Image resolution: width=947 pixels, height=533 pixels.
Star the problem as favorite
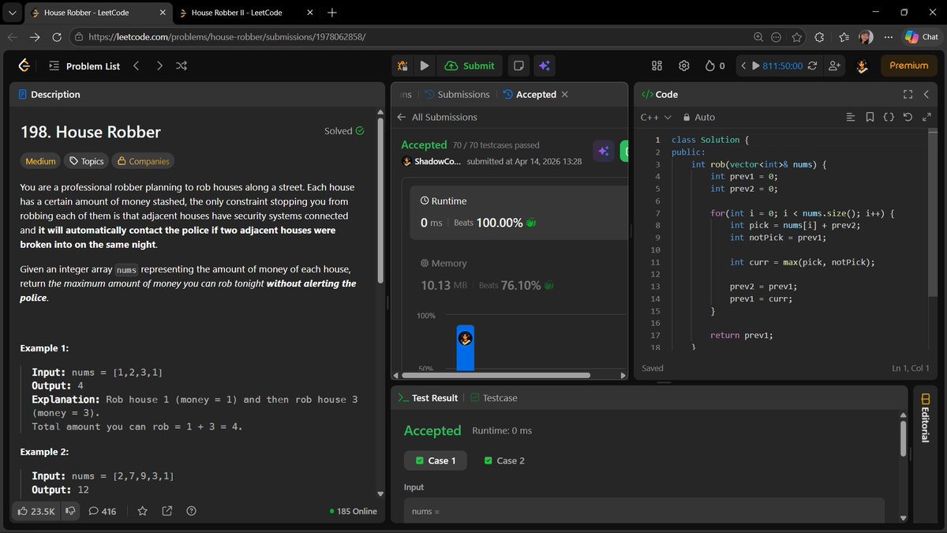tap(142, 511)
